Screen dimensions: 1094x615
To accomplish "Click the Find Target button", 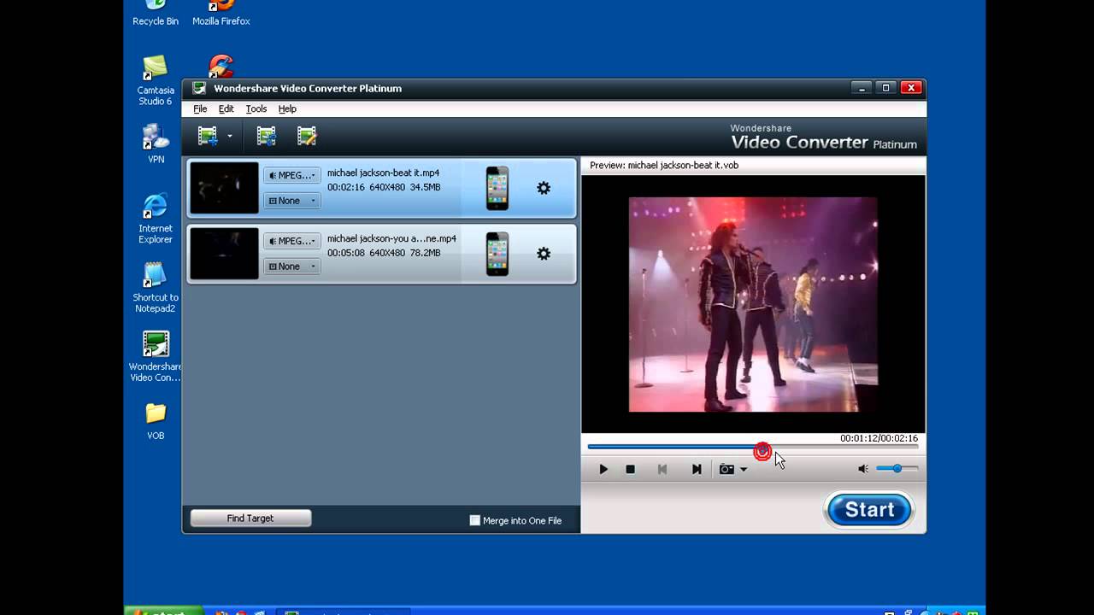I will click(250, 518).
